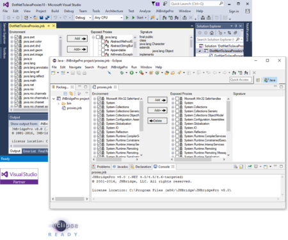Screen dimensions: 288x240
Task: Click the New Java Package icon in Eclipse
Action: tap(151, 73)
